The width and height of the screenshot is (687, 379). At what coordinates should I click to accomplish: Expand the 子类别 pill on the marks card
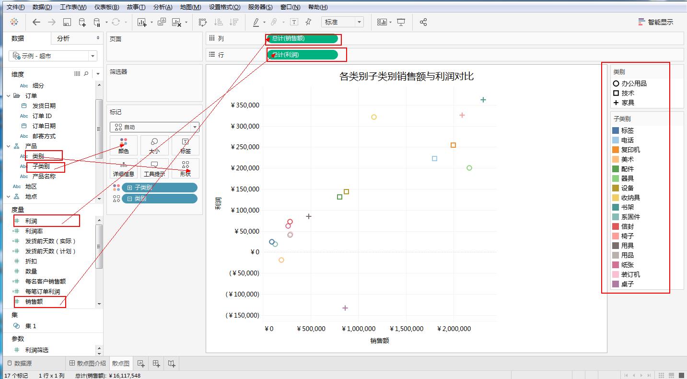pos(129,188)
